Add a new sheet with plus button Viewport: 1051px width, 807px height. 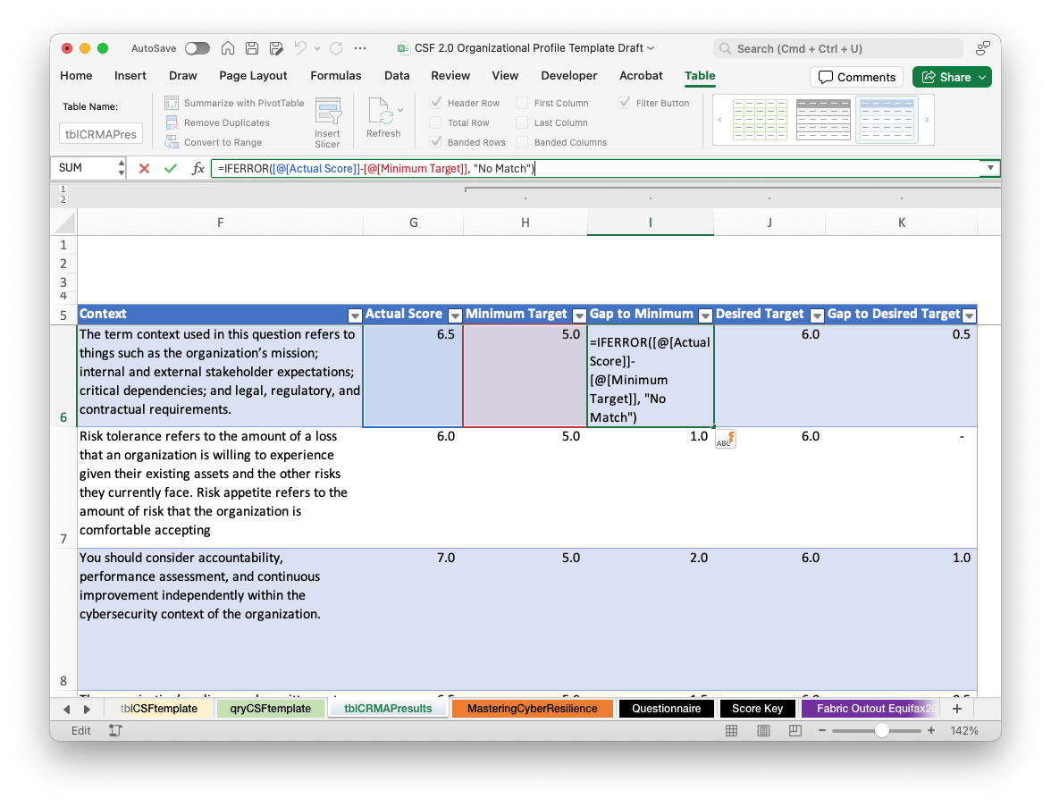pos(957,709)
